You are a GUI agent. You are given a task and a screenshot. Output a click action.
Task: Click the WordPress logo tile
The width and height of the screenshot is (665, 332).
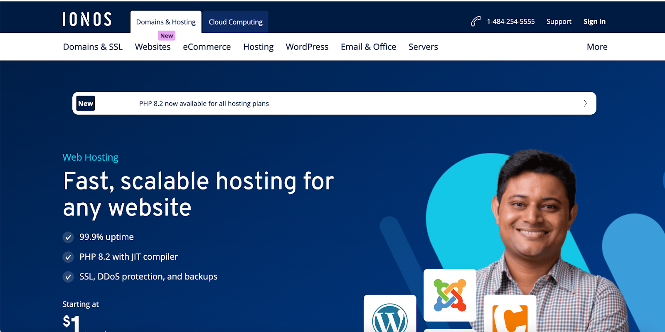(390, 314)
